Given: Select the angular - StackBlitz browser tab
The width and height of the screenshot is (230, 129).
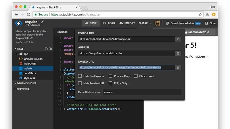Looking at the screenshot, I should tap(54, 7).
